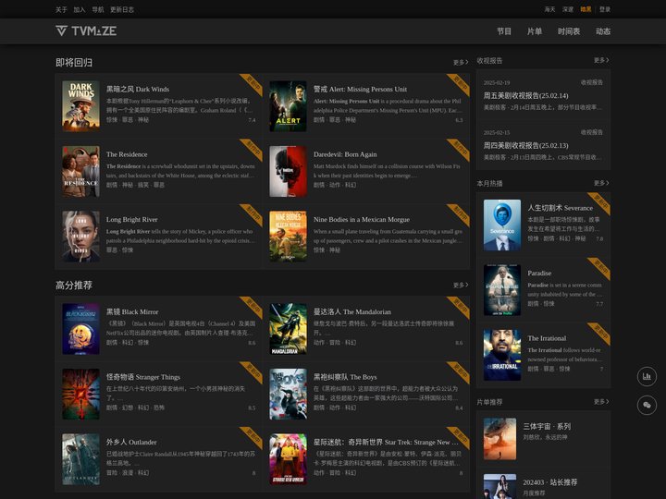Viewport: 666px width, 499px height.
Task: Click the 黑暗之风 Dark Winds title
Action: click(138, 89)
